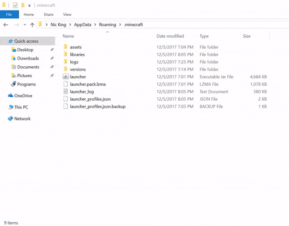
Task: Unpin Documents via its pin icon
Action: [52, 67]
